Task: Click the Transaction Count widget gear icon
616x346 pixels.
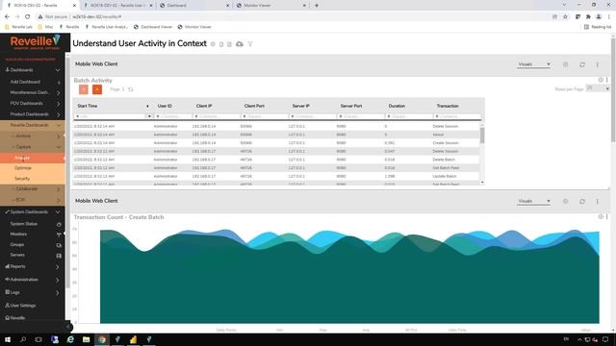Action: pos(601,216)
